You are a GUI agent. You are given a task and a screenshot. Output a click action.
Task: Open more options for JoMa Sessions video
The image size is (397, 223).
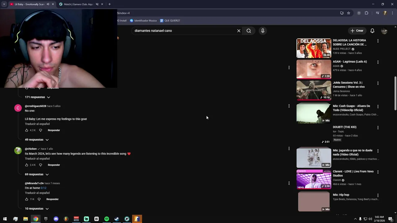(378, 83)
